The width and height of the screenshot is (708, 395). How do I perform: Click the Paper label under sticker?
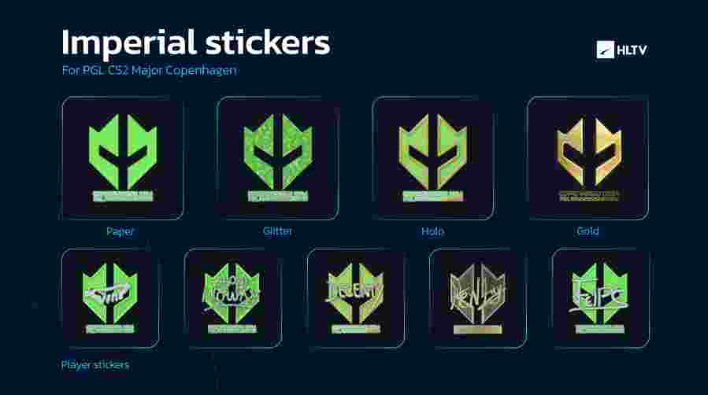coord(120,231)
